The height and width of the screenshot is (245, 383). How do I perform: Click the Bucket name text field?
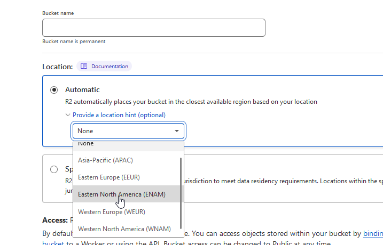154,28
